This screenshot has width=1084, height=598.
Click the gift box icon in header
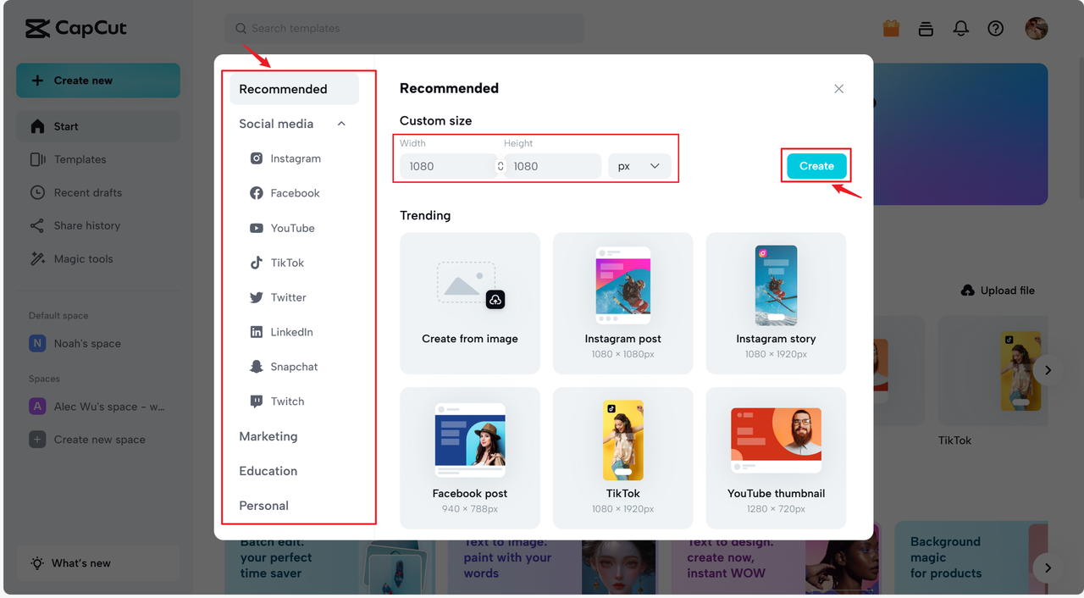(891, 28)
